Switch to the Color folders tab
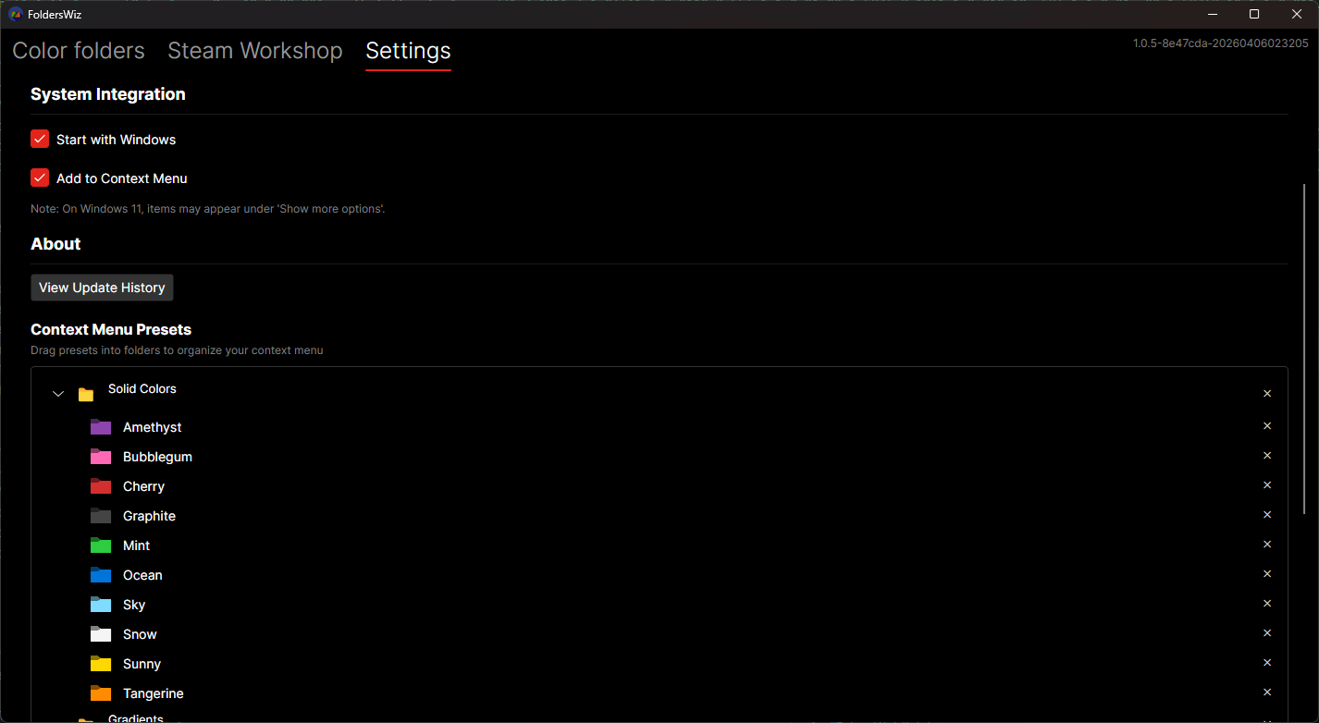1319x723 pixels. (79, 51)
